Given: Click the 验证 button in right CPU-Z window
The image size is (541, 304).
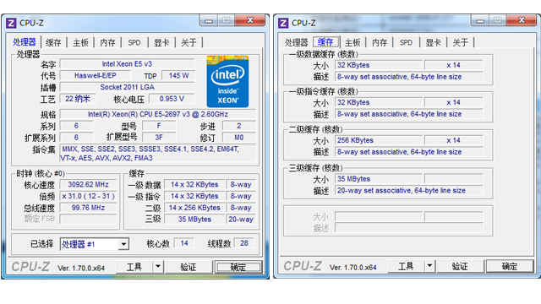Looking at the screenshot, I should point(460,266).
